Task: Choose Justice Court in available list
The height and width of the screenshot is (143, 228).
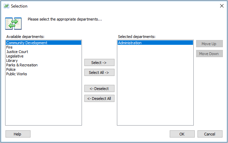Action: 17,52
